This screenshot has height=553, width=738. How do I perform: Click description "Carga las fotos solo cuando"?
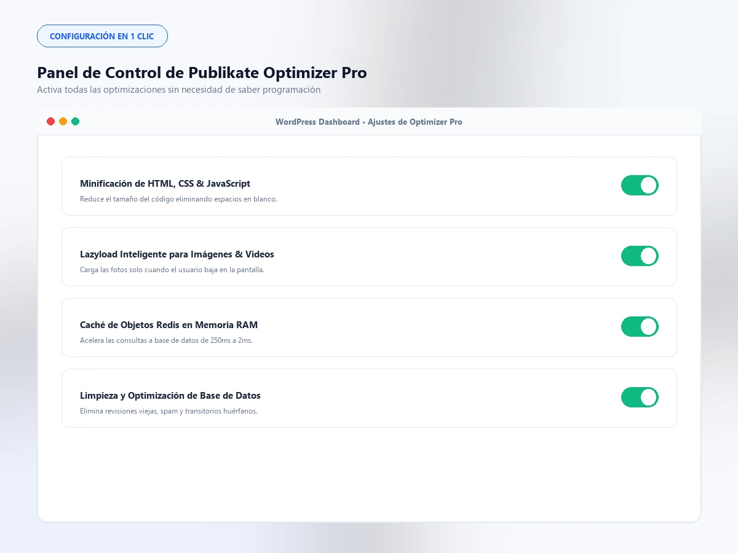[x=172, y=270]
